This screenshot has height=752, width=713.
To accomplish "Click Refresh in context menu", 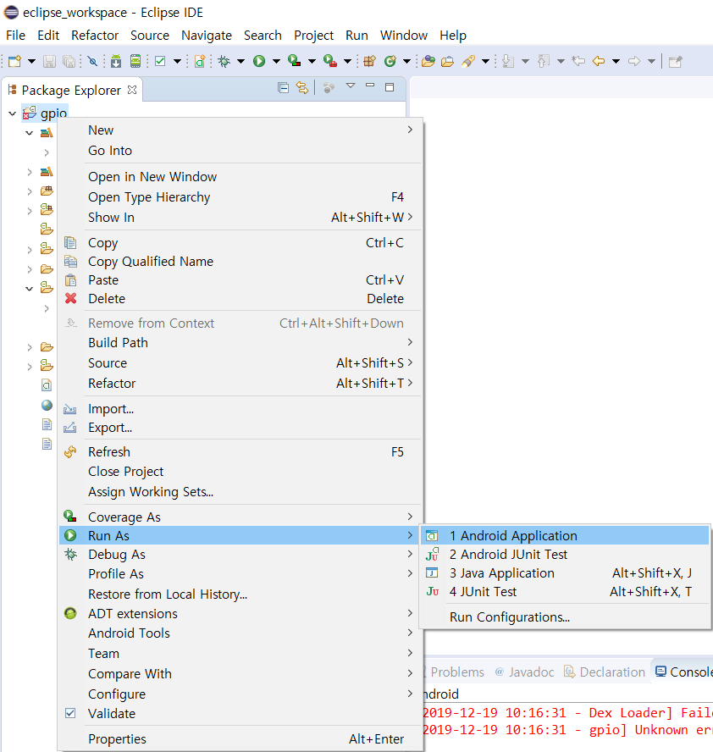I will [x=240, y=451].
